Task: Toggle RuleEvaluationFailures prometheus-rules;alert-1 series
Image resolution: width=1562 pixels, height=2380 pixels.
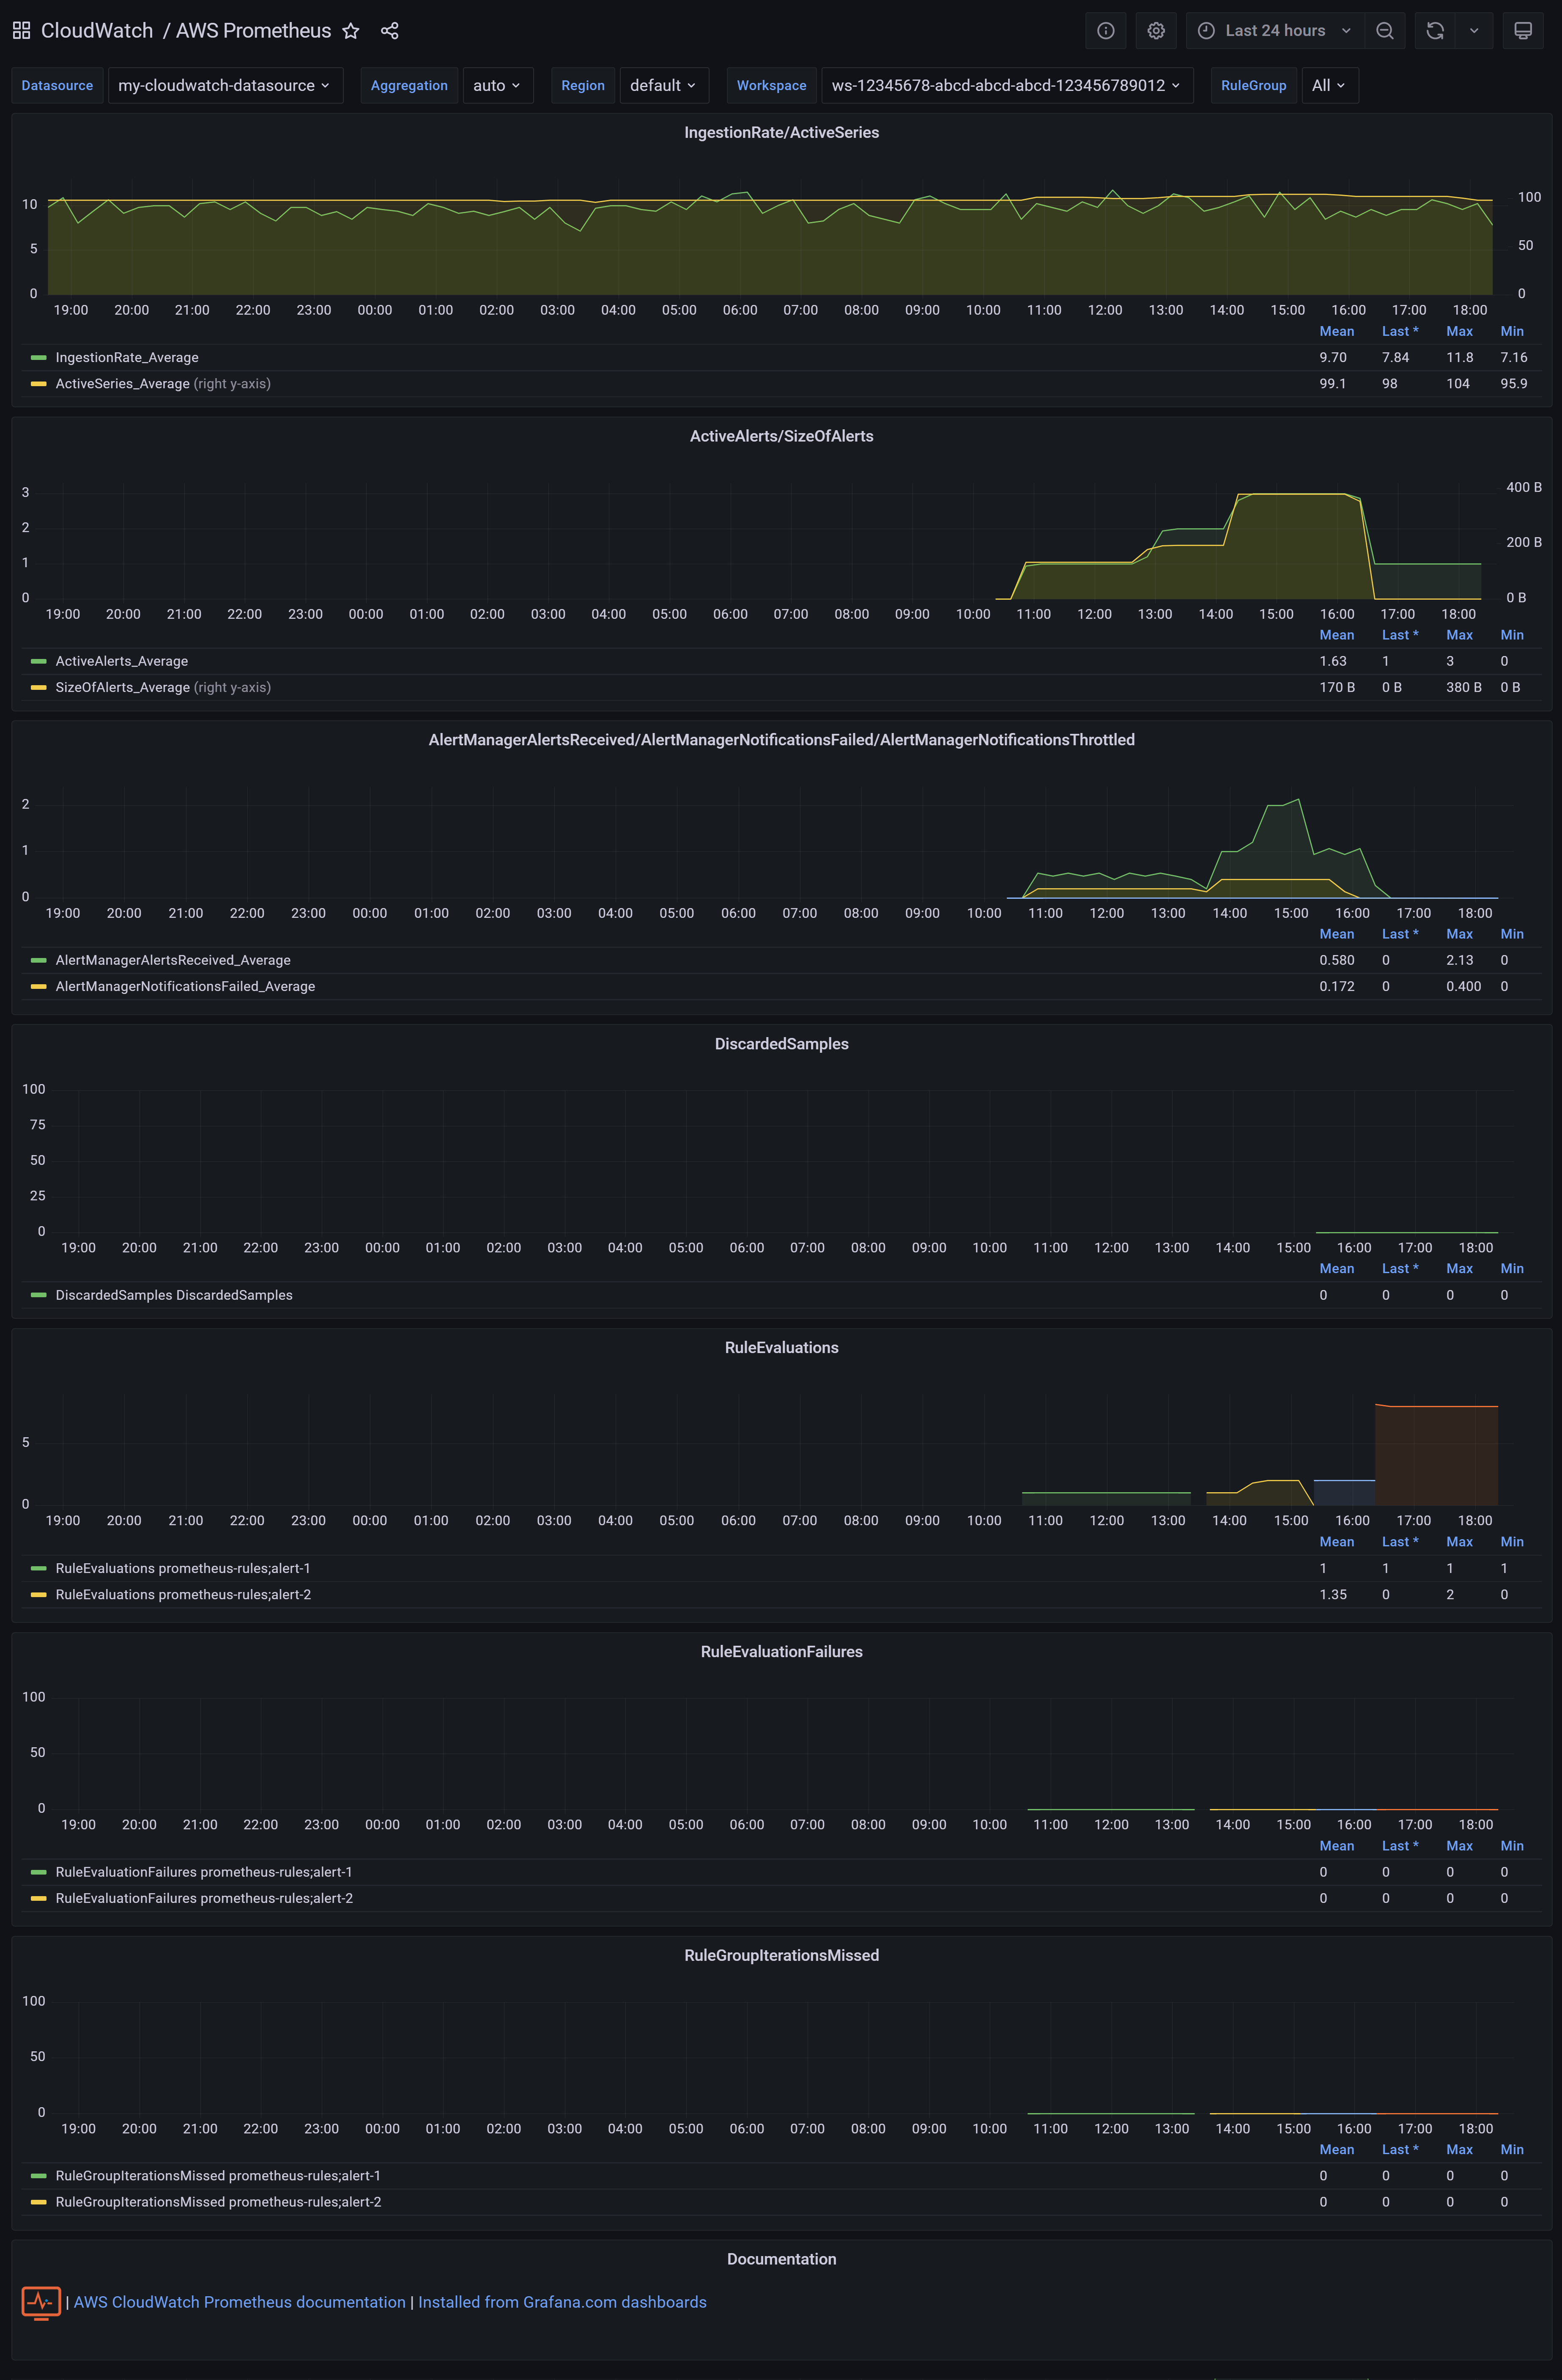Action: [204, 1872]
